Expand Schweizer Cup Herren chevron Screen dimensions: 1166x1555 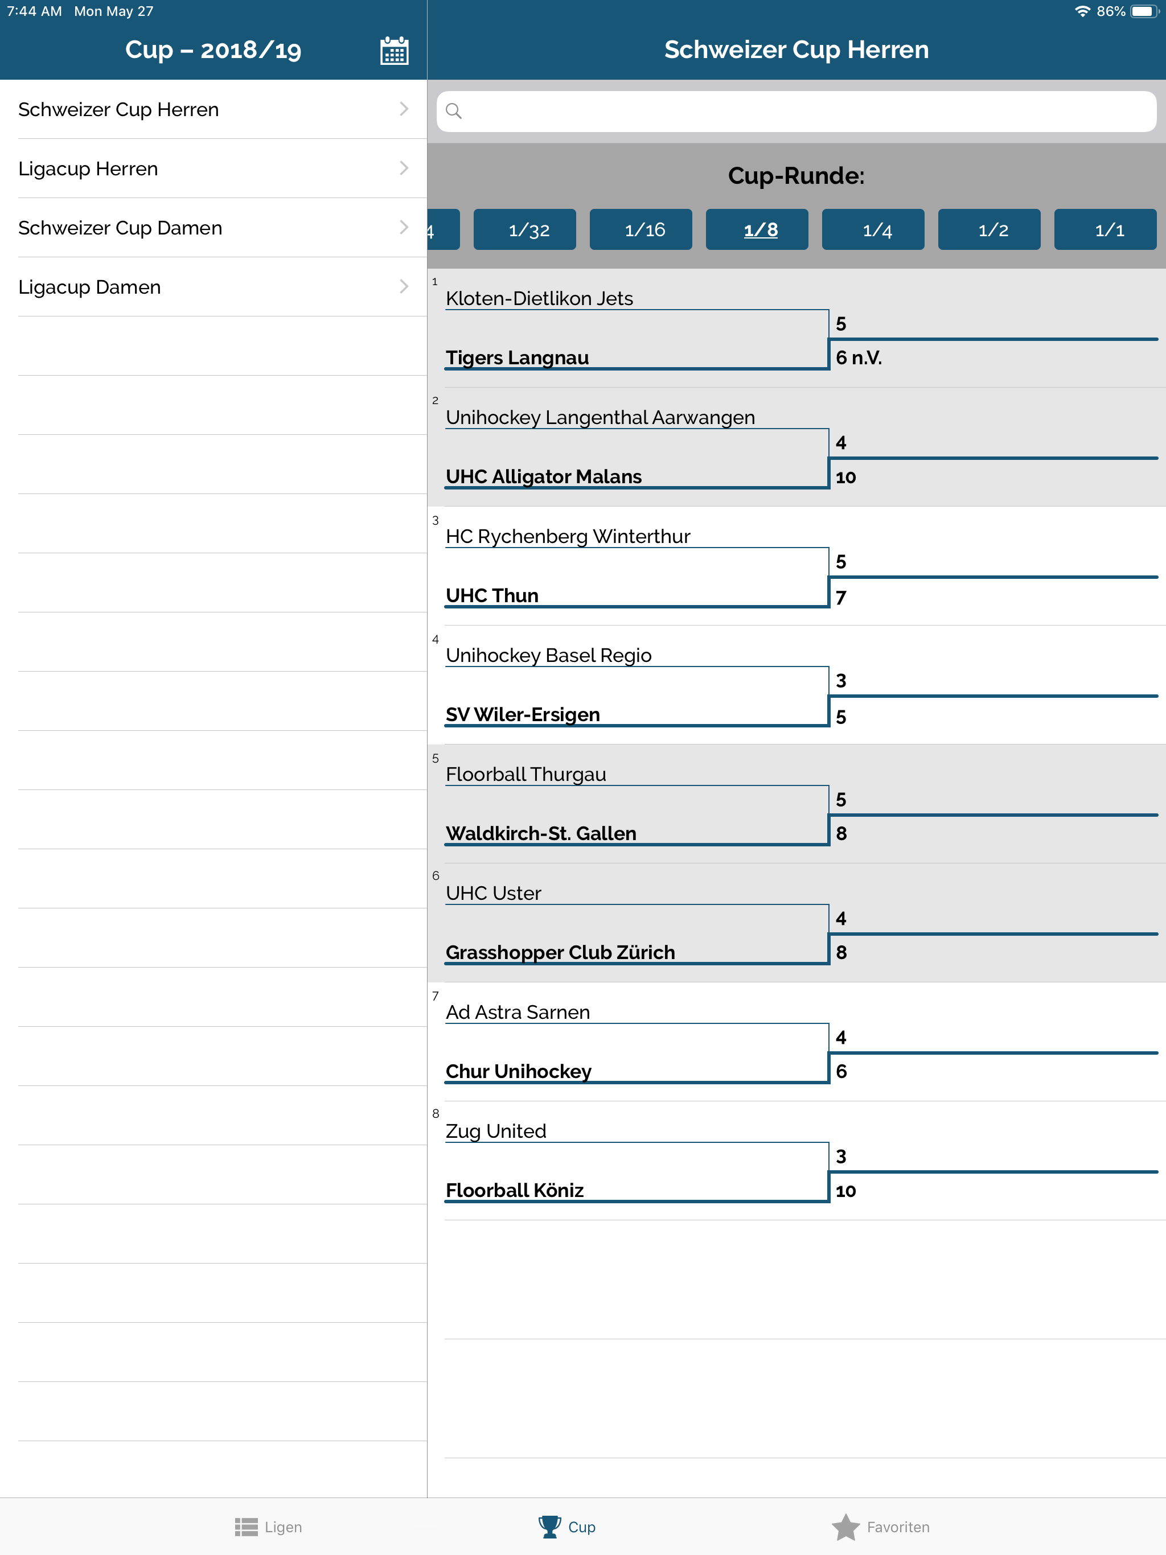(404, 109)
